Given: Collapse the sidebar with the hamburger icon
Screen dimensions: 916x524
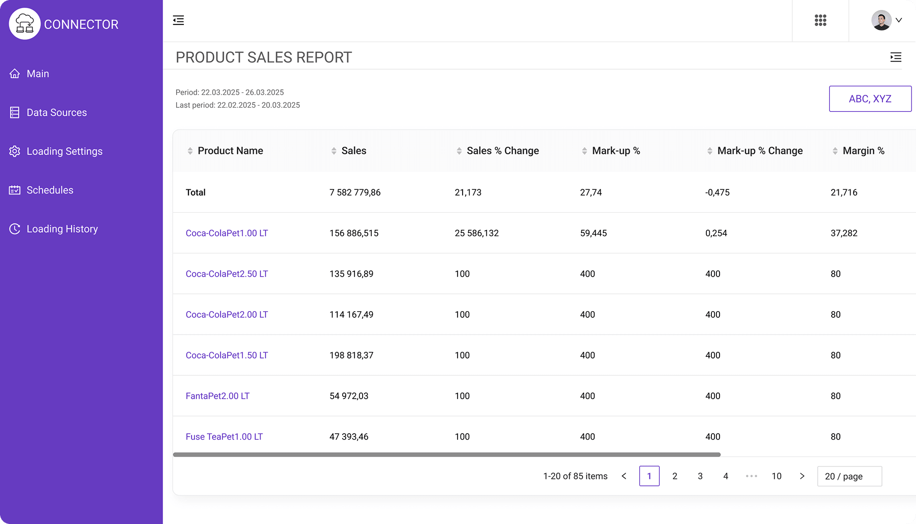Looking at the screenshot, I should [178, 20].
